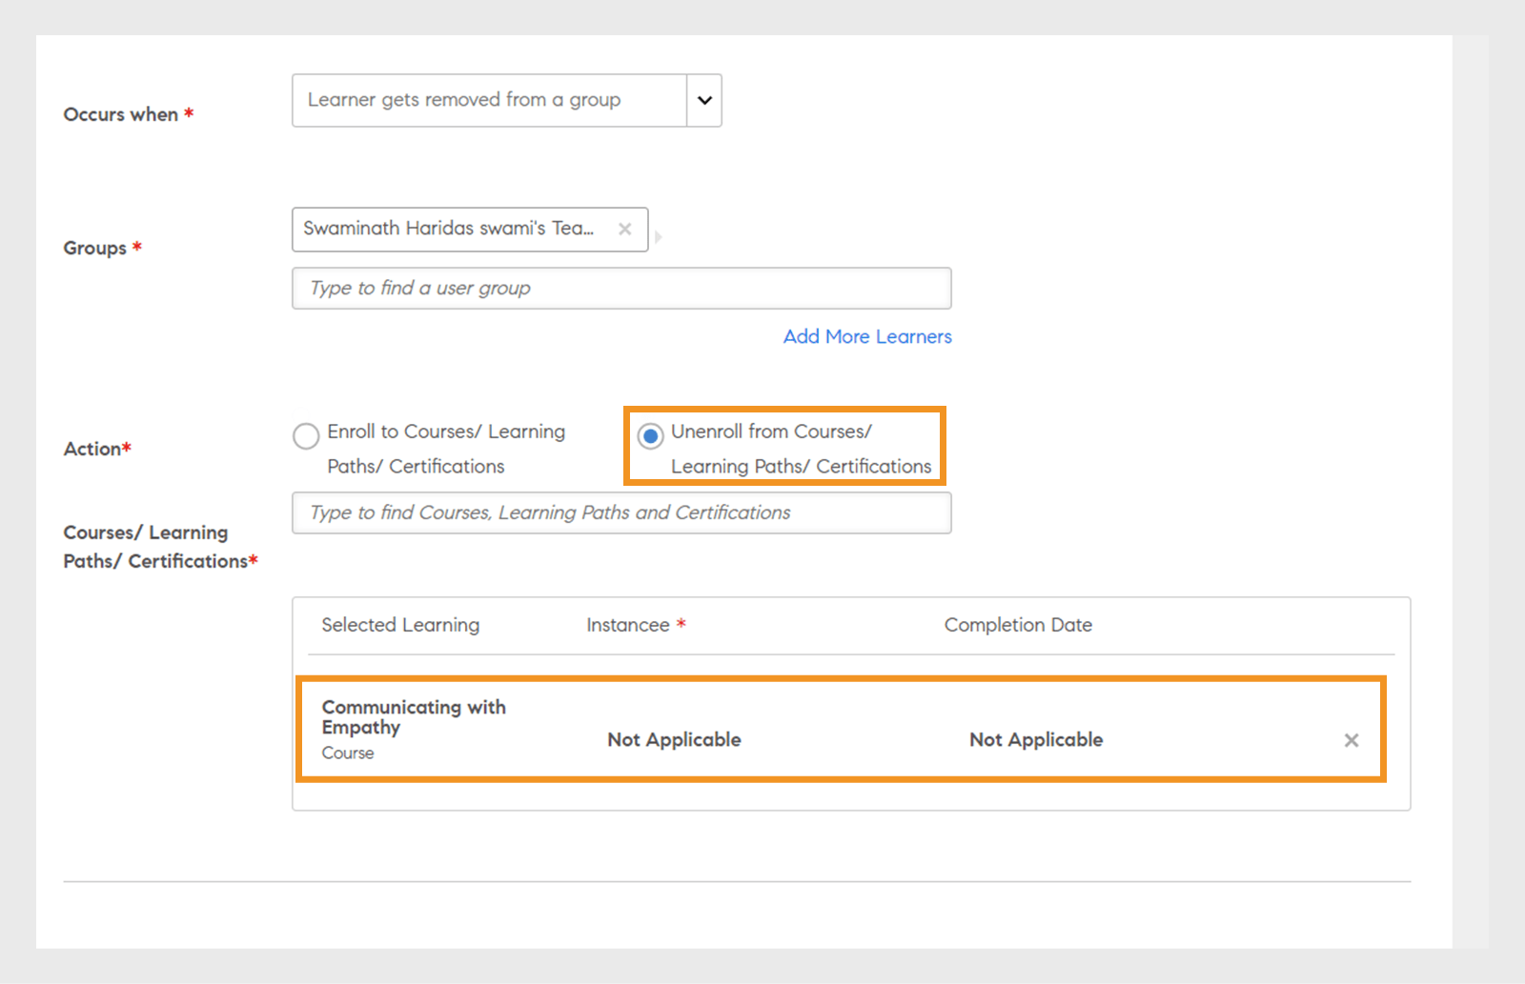Screen dimensions: 1525x984
Task: Click the Occurs when field label
Action: tap(121, 114)
